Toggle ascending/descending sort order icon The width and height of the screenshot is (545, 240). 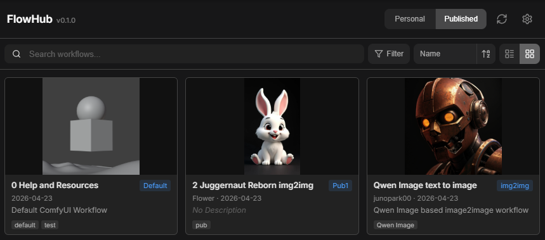486,54
